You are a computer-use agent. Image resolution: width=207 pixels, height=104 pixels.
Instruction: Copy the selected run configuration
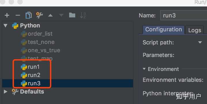point(29,15)
